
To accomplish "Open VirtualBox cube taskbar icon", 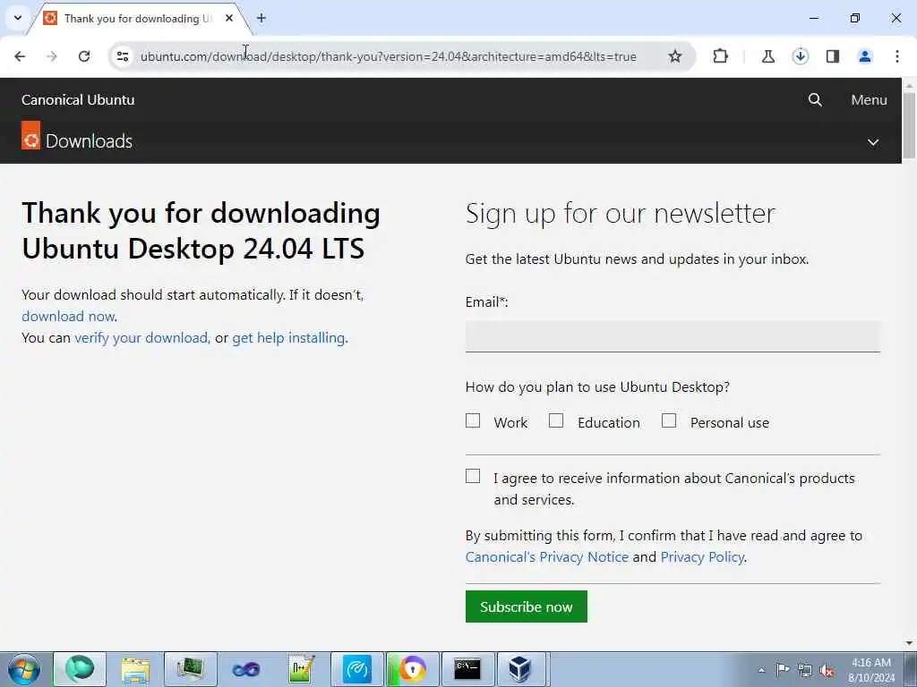I will [519, 669].
